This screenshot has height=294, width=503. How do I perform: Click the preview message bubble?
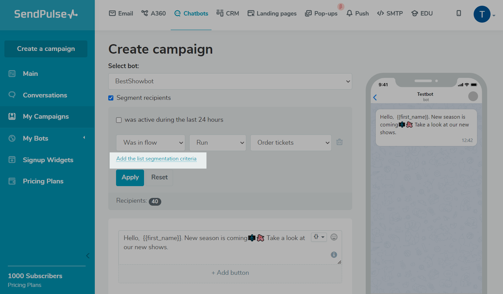pyautogui.click(x=426, y=128)
